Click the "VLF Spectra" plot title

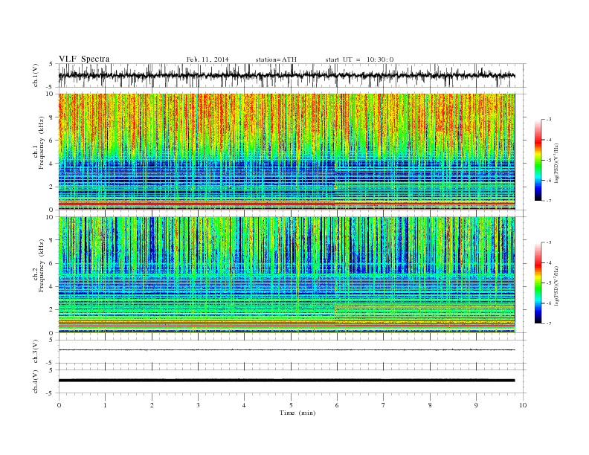tap(84, 59)
